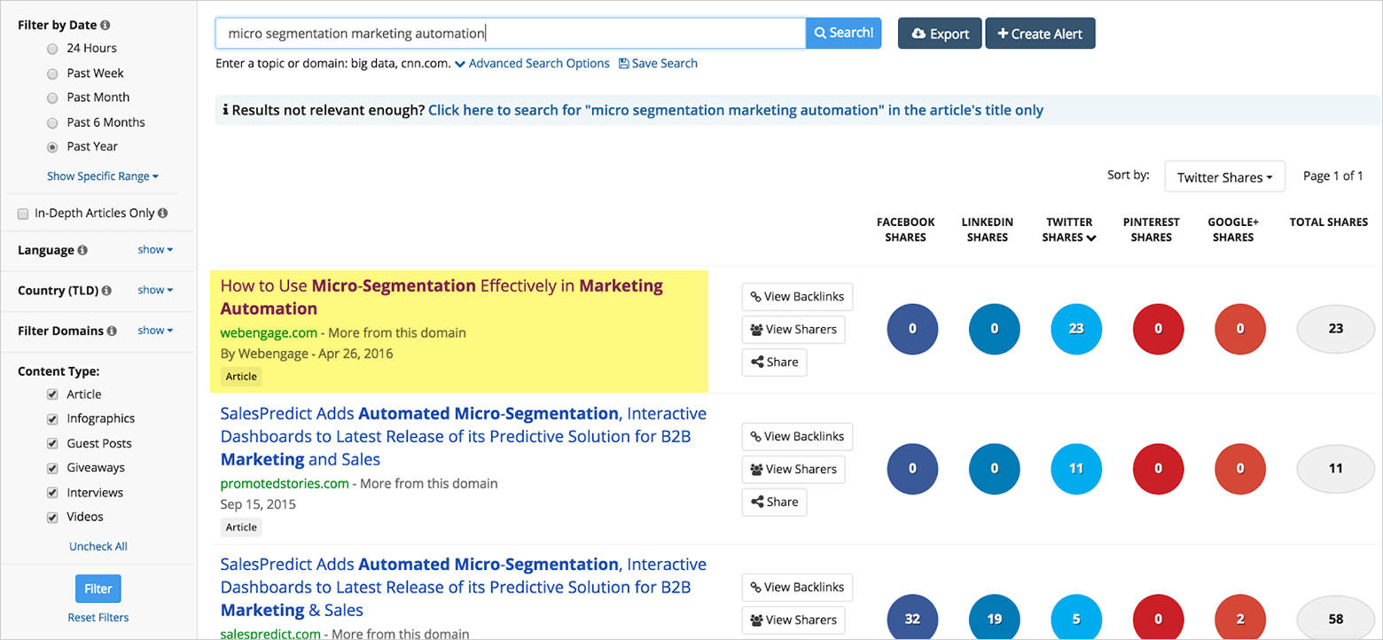1383x640 pixels.
Task: Click the bookmark icon beside Save Search
Action: [x=624, y=63]
